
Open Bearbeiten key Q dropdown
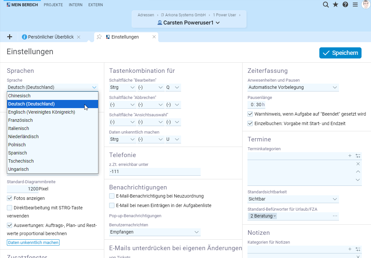[173, 87]
